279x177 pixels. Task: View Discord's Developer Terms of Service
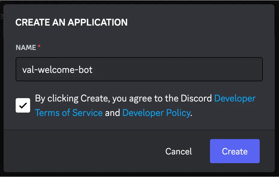click(234, 98)
